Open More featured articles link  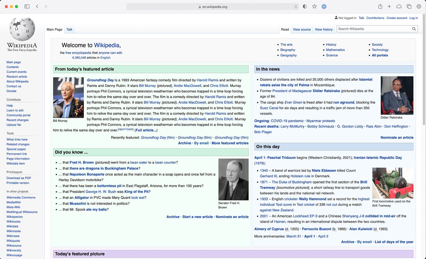pyautogui.click(x=230, y=143)
